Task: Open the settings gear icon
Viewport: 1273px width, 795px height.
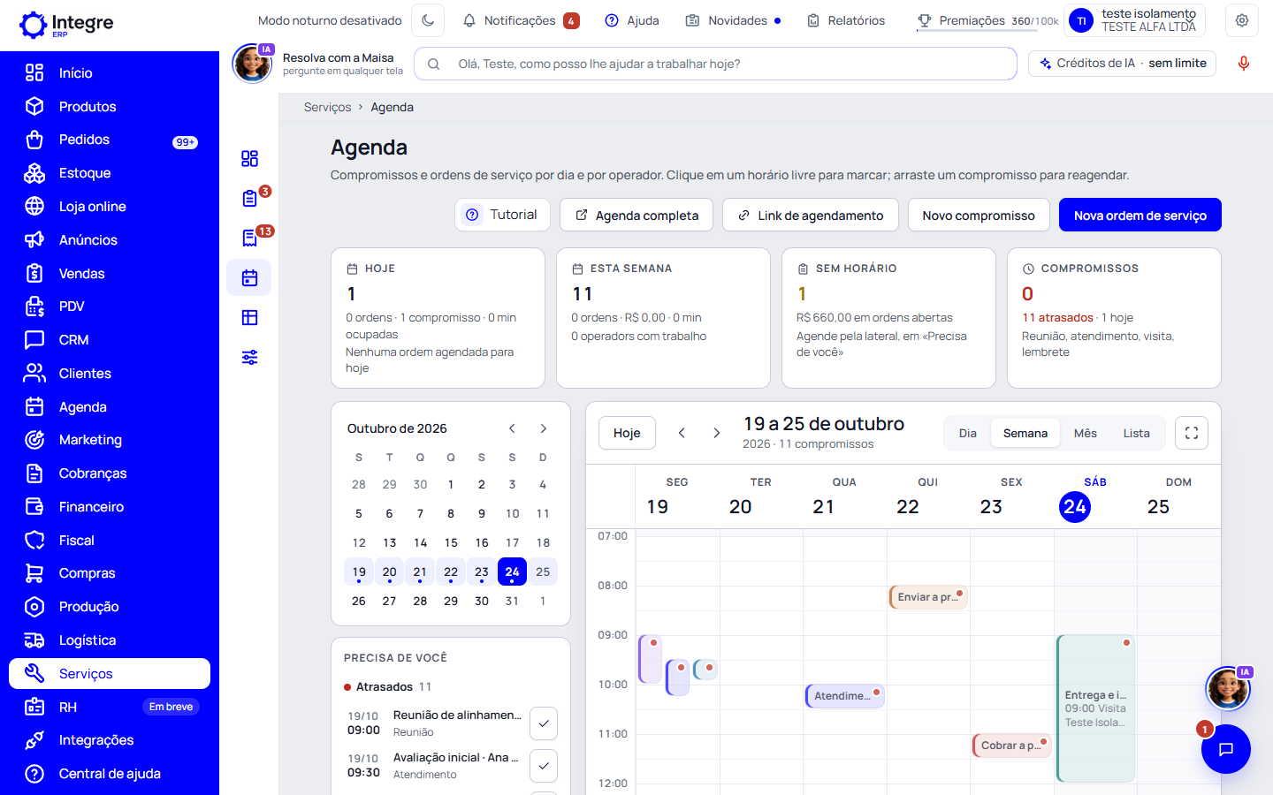Action: pos(1242,20)
